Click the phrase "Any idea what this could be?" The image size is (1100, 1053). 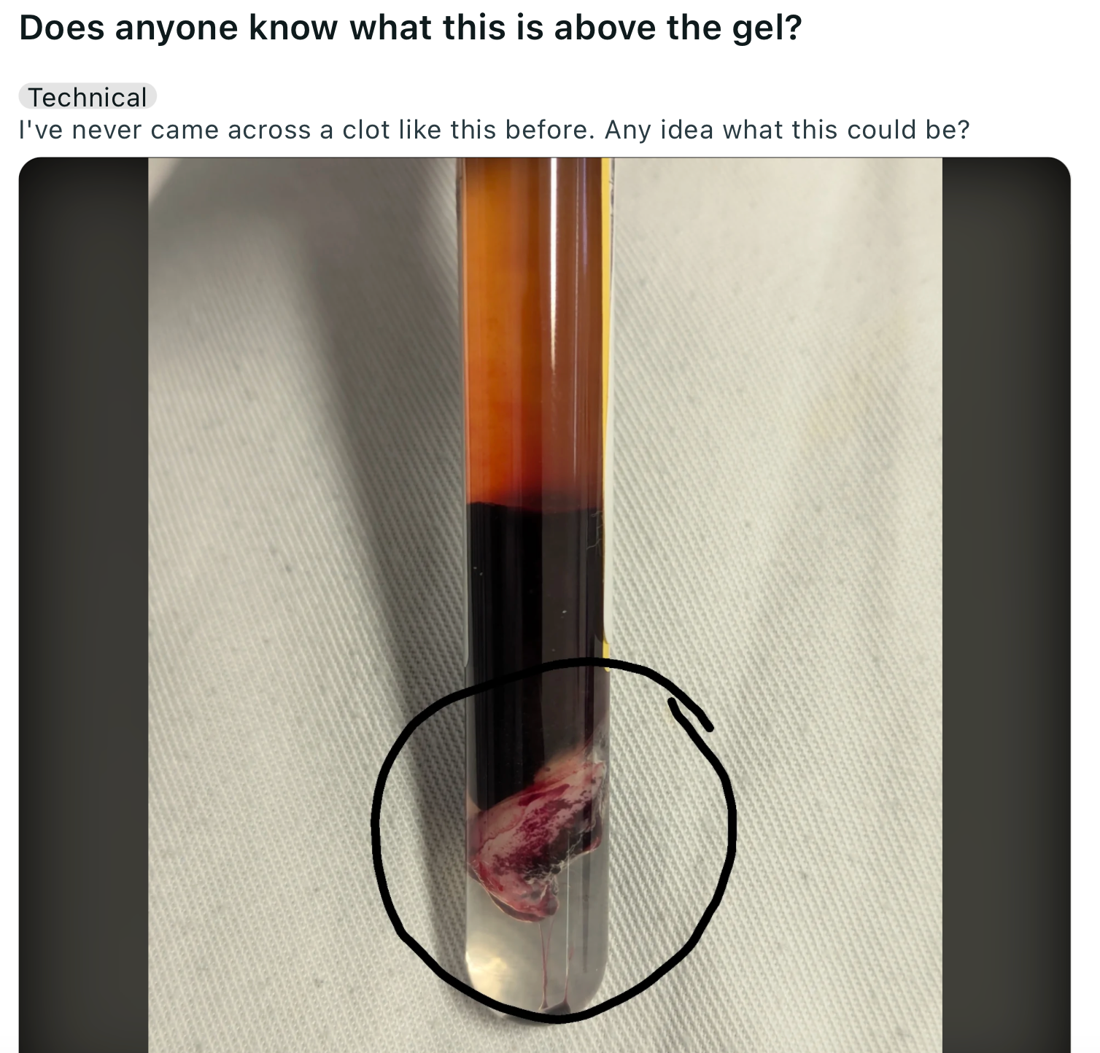[787, 130]
